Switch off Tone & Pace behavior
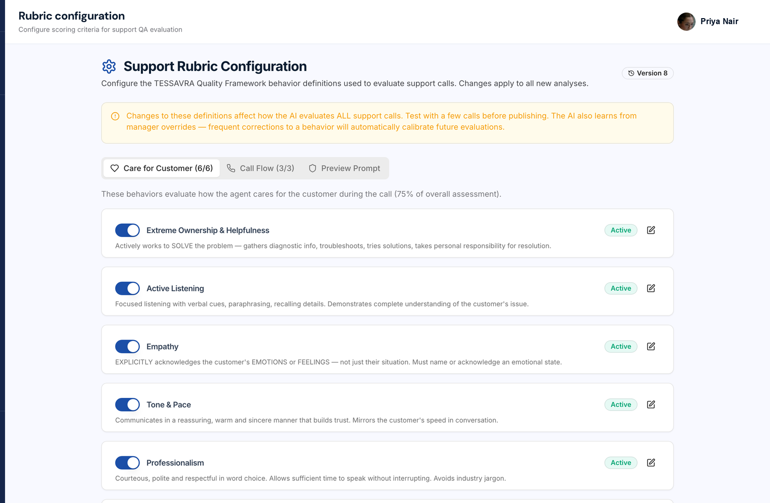770x503 pixels. [x=127, y=404]
